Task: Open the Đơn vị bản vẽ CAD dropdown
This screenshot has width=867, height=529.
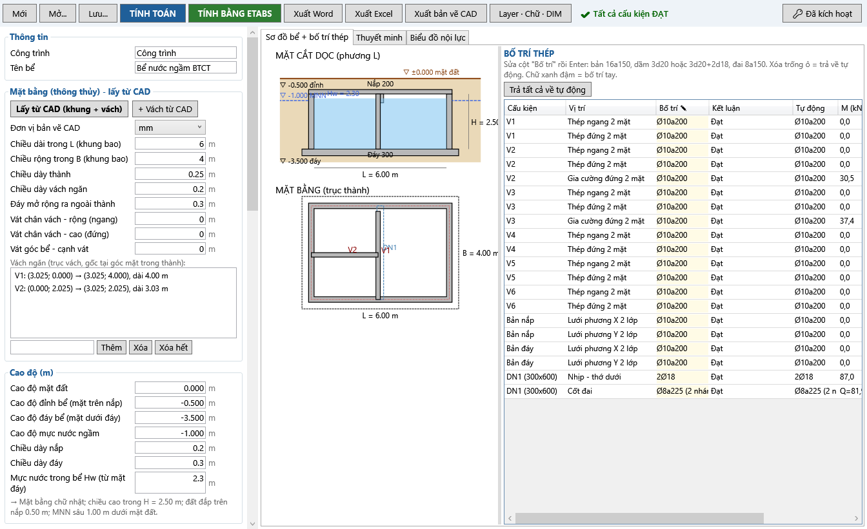Action: click(x=170, y=128)
